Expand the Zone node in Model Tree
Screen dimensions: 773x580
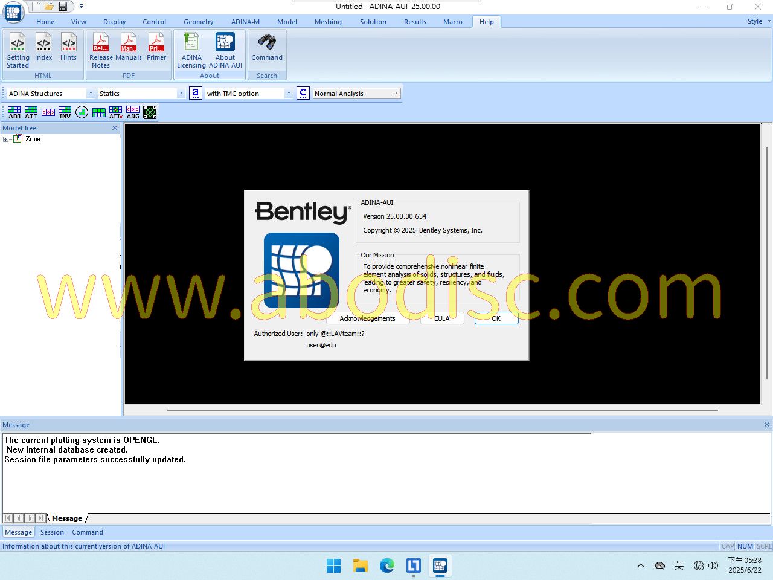coord(6,139)
